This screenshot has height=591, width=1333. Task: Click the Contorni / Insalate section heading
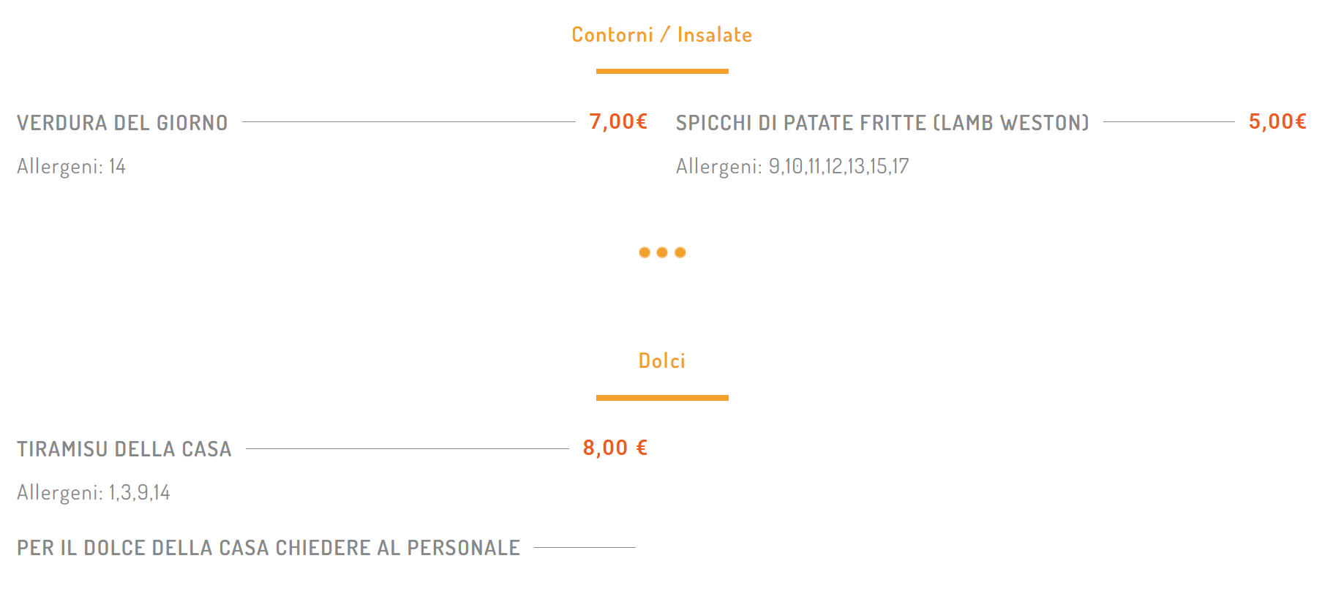pyautogui.click(x=661, y=35)
